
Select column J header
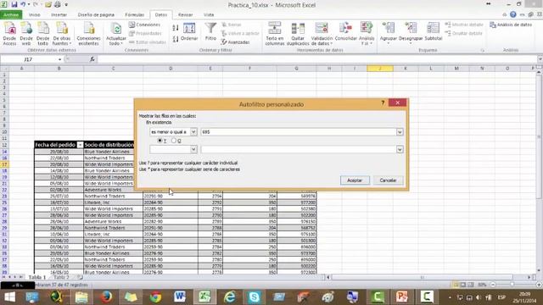pos(380,69)
